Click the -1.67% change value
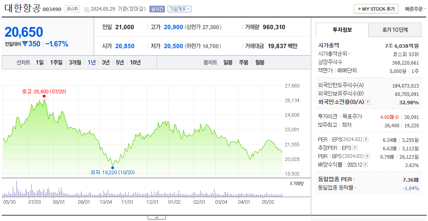Image resolution: width=428 pixels, height=221 pixels. [x=57, y=44]
